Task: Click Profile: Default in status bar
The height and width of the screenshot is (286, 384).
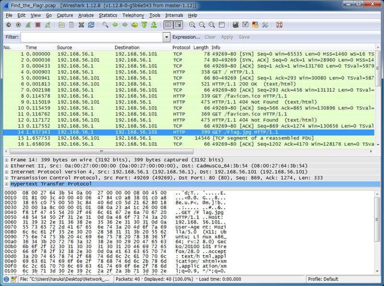Action: (x=323, y=279)
